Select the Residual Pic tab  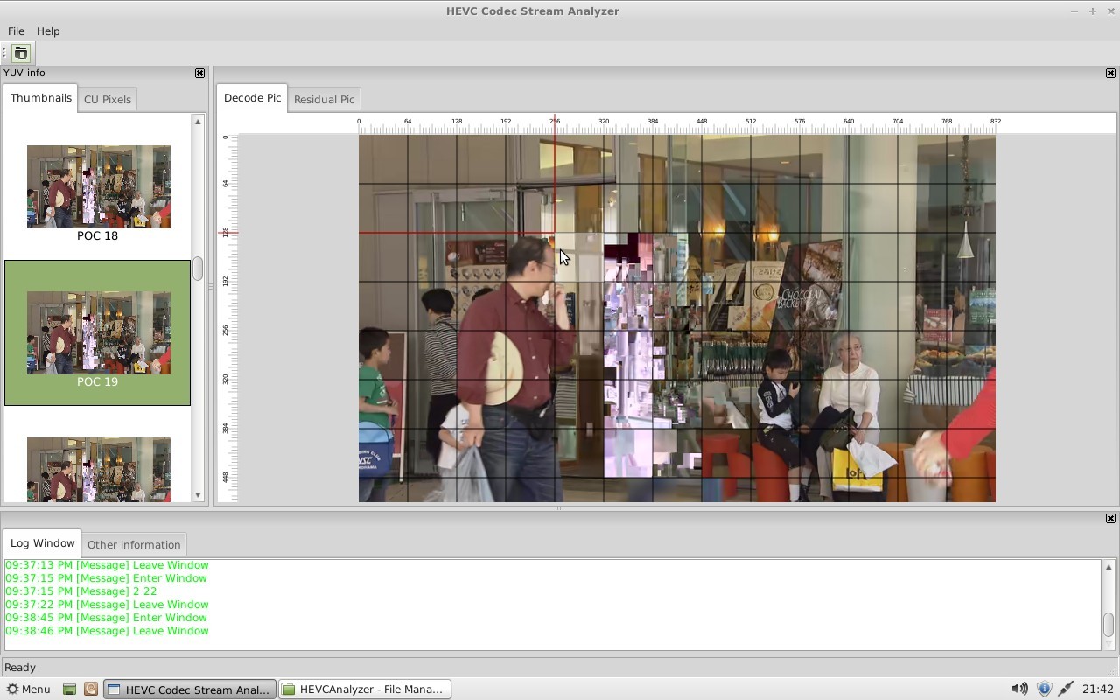click(324, 99)
